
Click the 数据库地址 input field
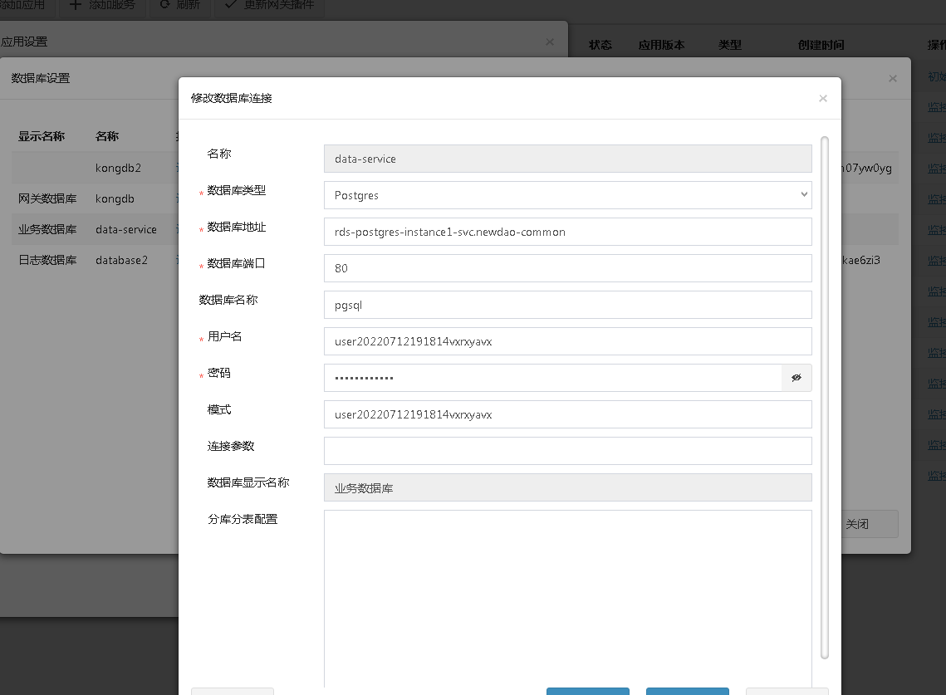(567, 232)
